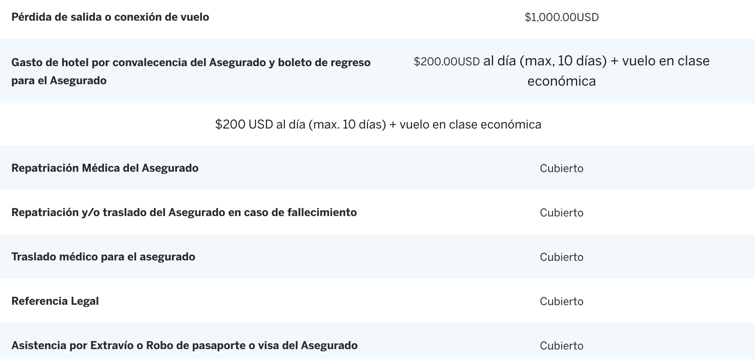
Task: Select 'Cubierto' beside Traslado médico
Action: pos(561,257)
